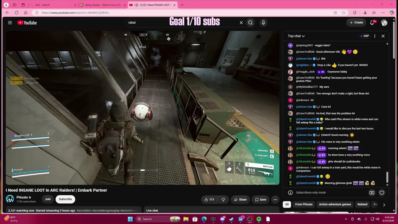This screenshot has width=398, height=224.
Task: Open the weather widget showing 82°F Sunny
Action: [x=11, y=219]
